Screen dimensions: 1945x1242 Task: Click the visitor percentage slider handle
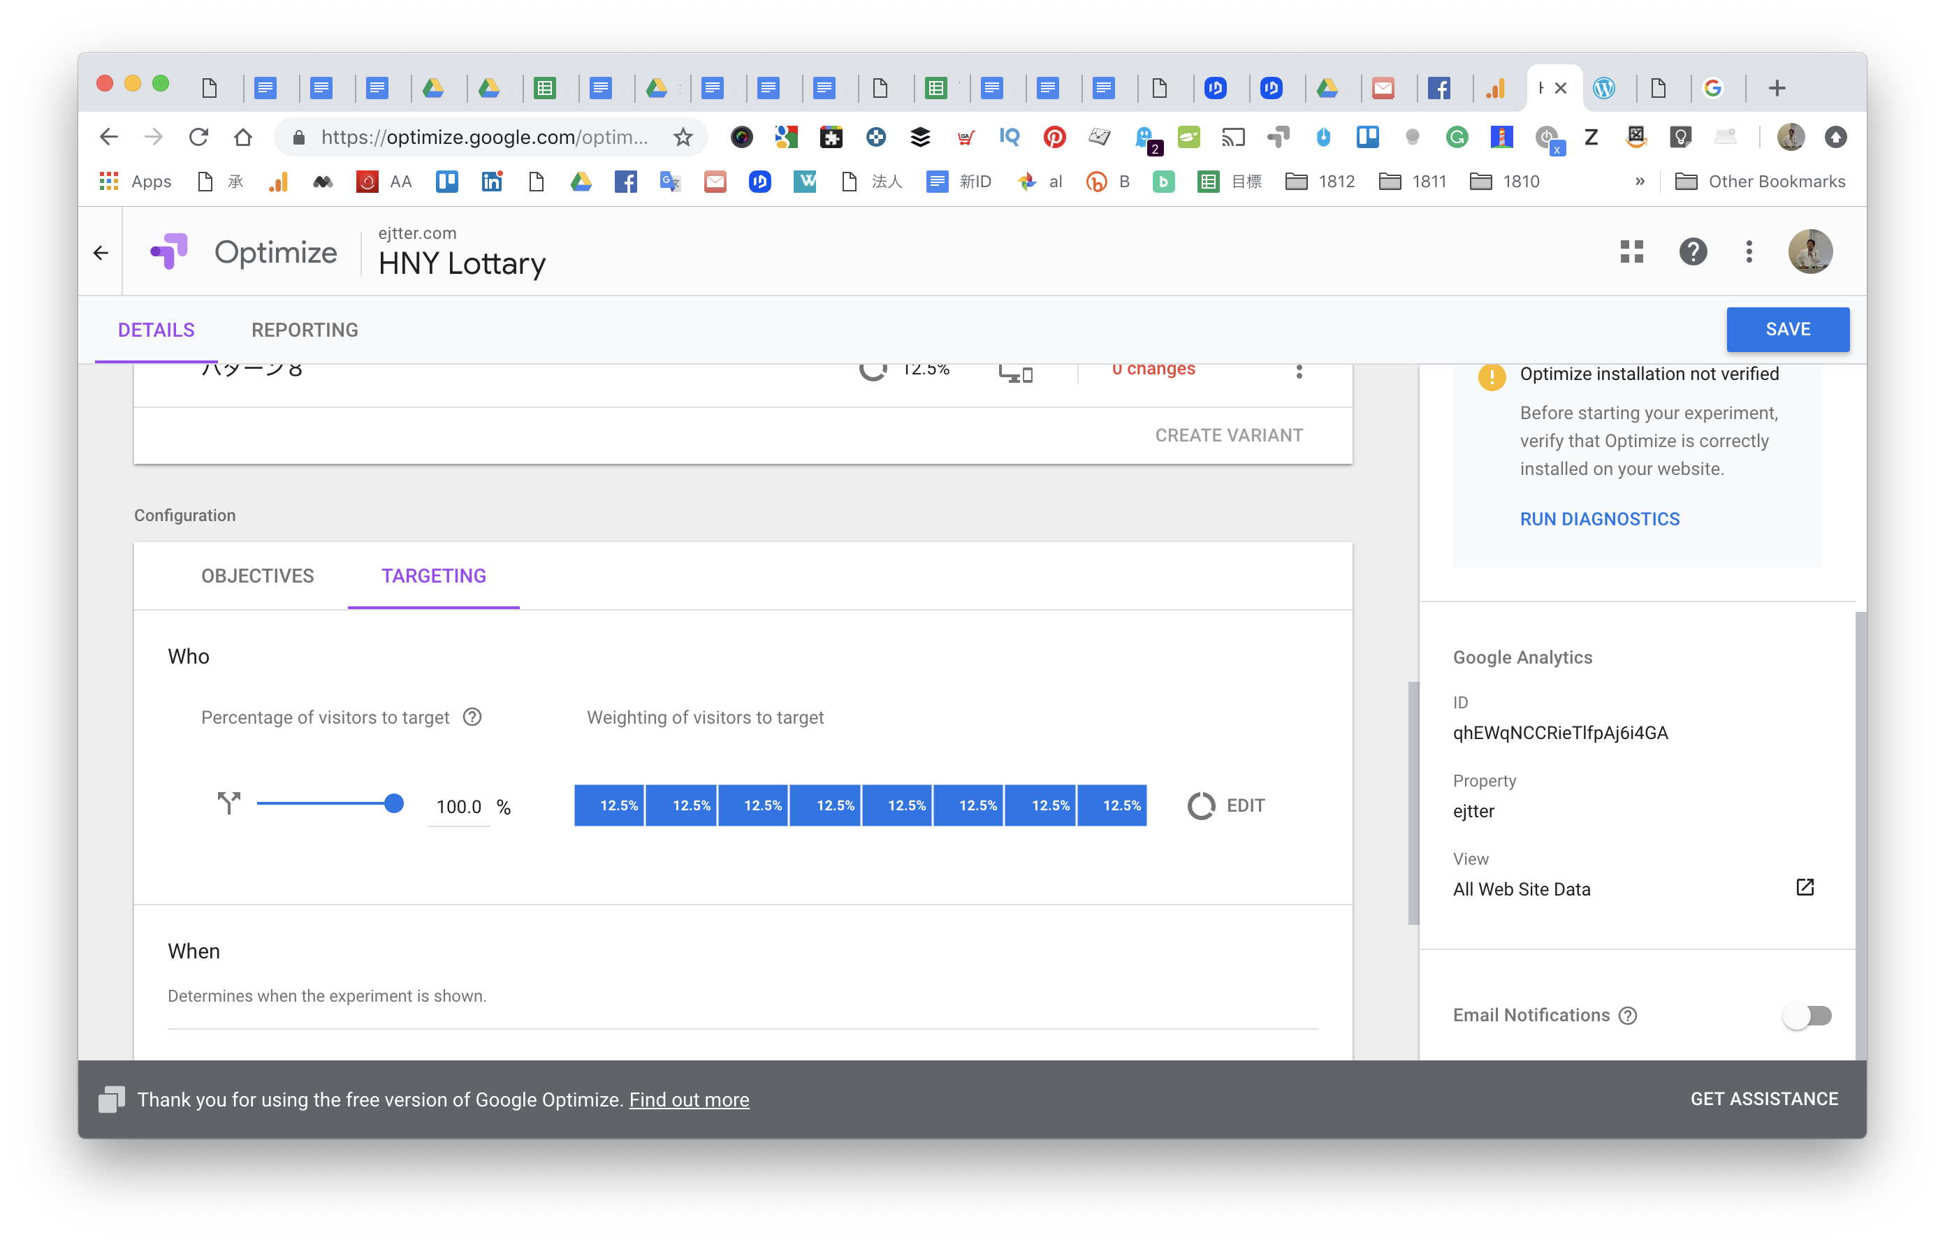(x=393, y=803)
